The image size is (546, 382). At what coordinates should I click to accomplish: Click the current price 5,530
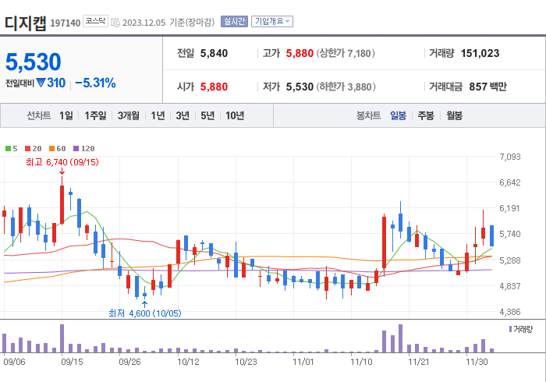34,62
